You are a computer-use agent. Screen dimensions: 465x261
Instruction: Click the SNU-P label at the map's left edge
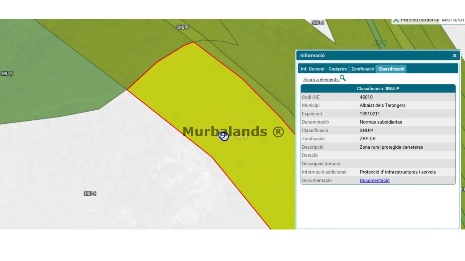(x=7, y=74)
